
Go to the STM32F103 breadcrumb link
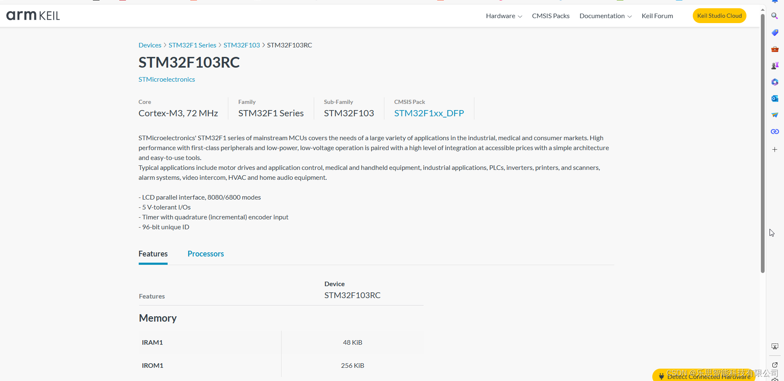pyautogui.click(x=242, y=45)
